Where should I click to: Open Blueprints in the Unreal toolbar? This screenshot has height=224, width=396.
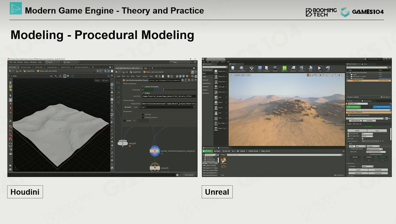point(293,68)
